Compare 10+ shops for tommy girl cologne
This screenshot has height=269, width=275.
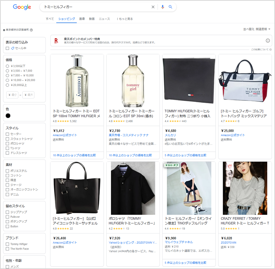coord(130,155)
